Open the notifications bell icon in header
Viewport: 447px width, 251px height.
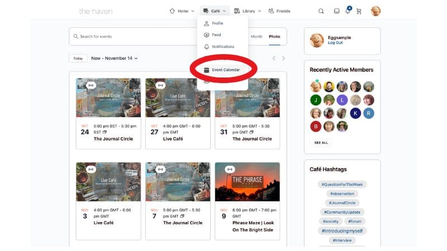348,11
